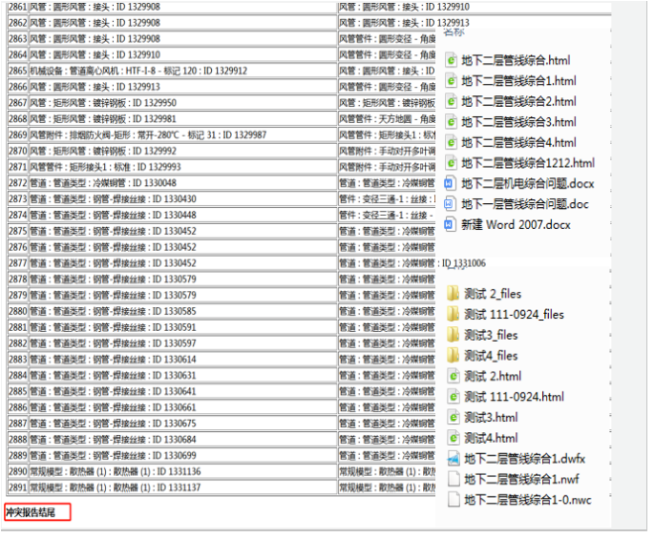655x538 pixels.
Task: Select folder name 测试4_files
Action: click(491, 356)
